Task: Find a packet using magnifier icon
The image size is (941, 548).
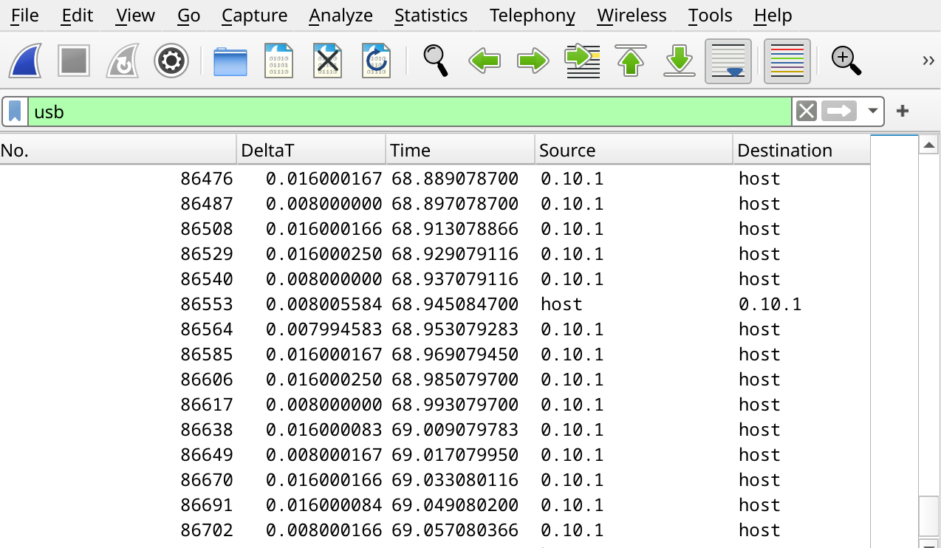Action: (x=435, y=61)
